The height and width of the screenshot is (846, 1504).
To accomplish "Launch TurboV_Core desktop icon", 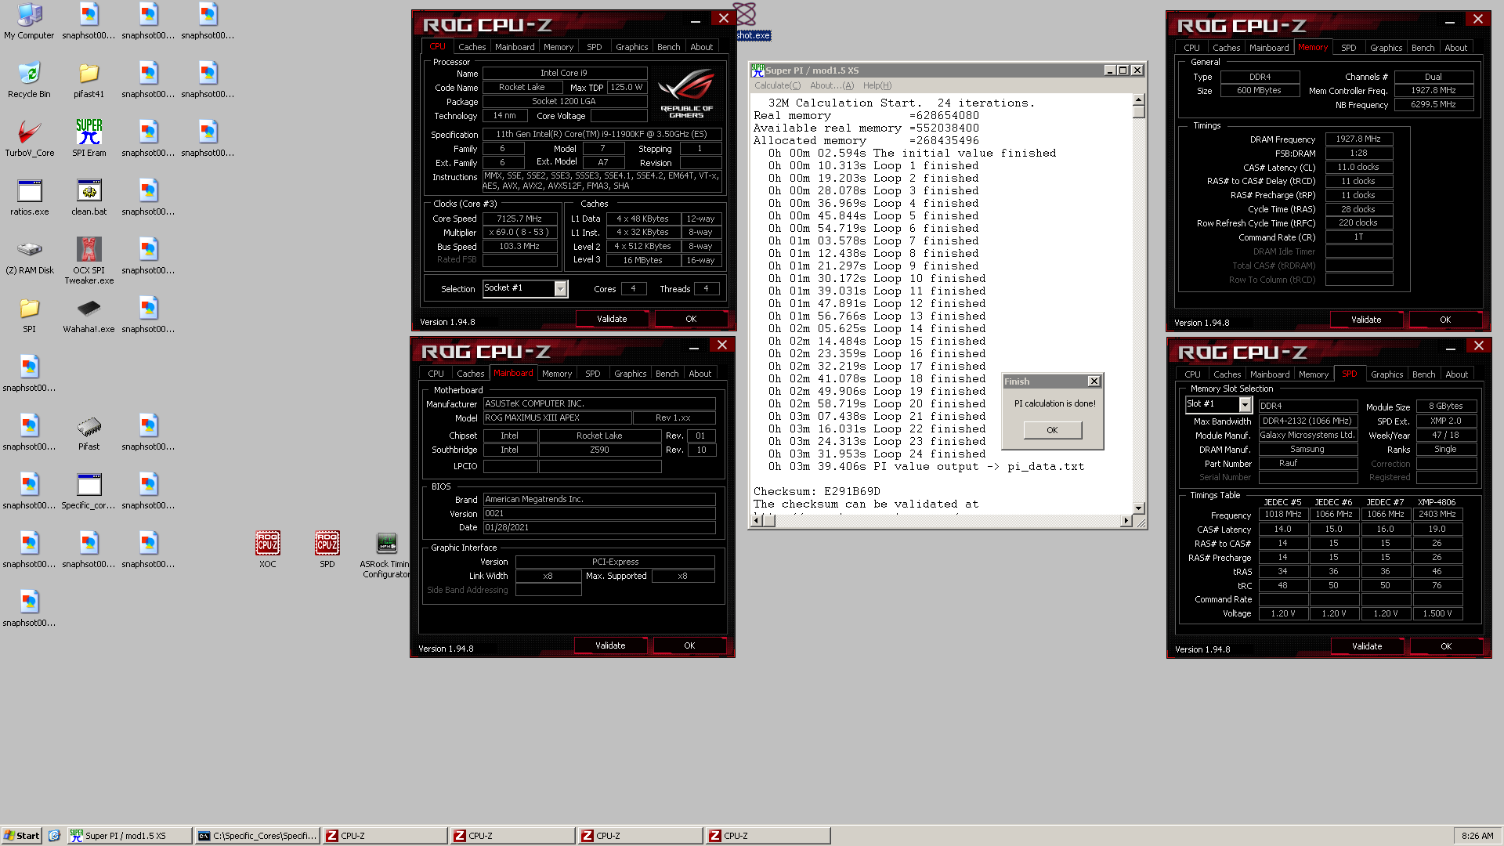I will click(x=29, y=139).
